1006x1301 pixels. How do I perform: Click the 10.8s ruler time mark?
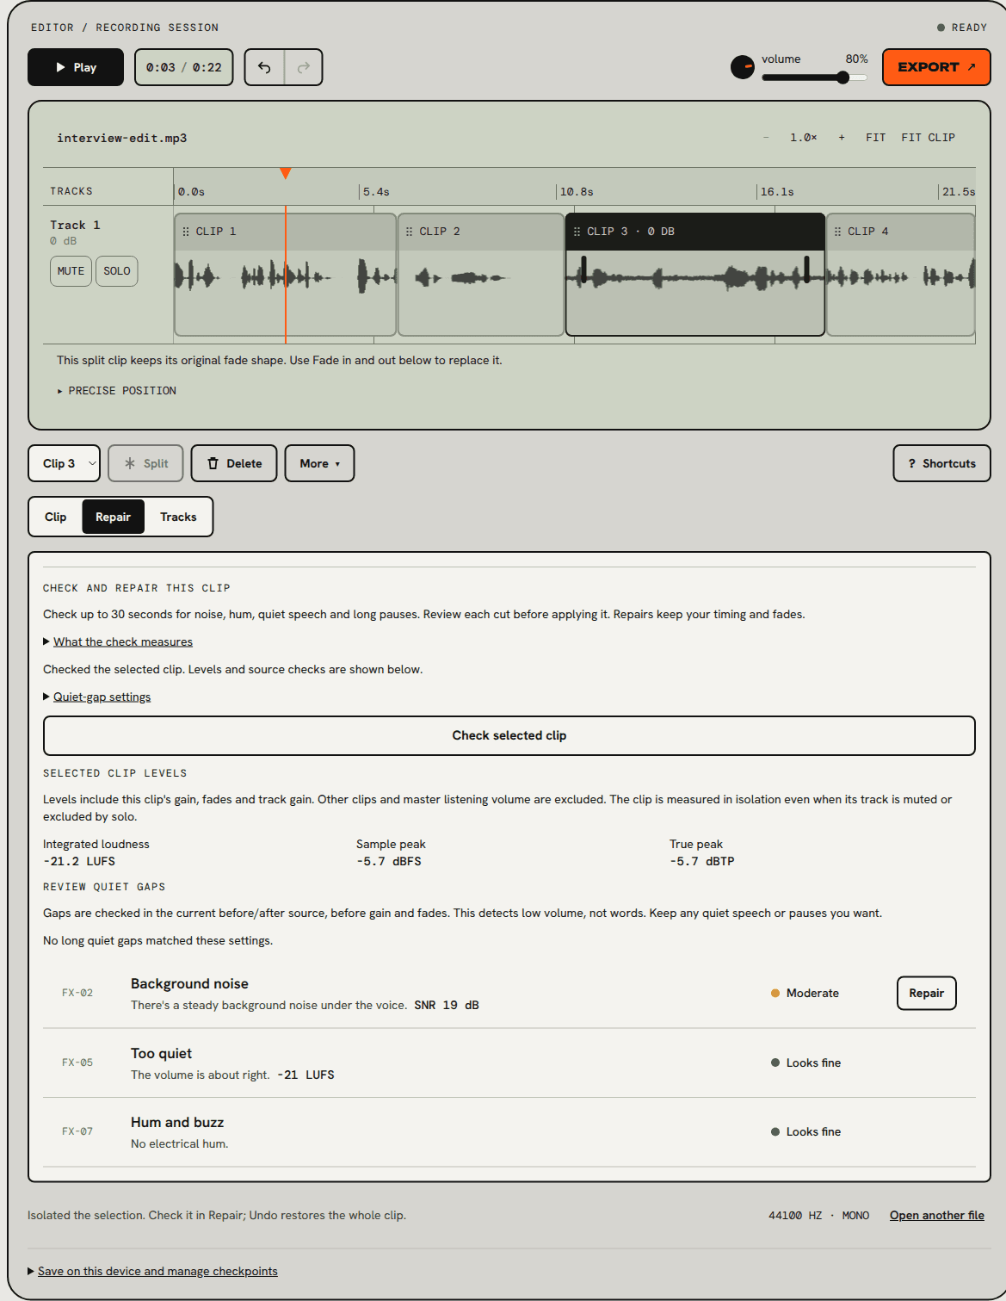click(x=577, y=192)
